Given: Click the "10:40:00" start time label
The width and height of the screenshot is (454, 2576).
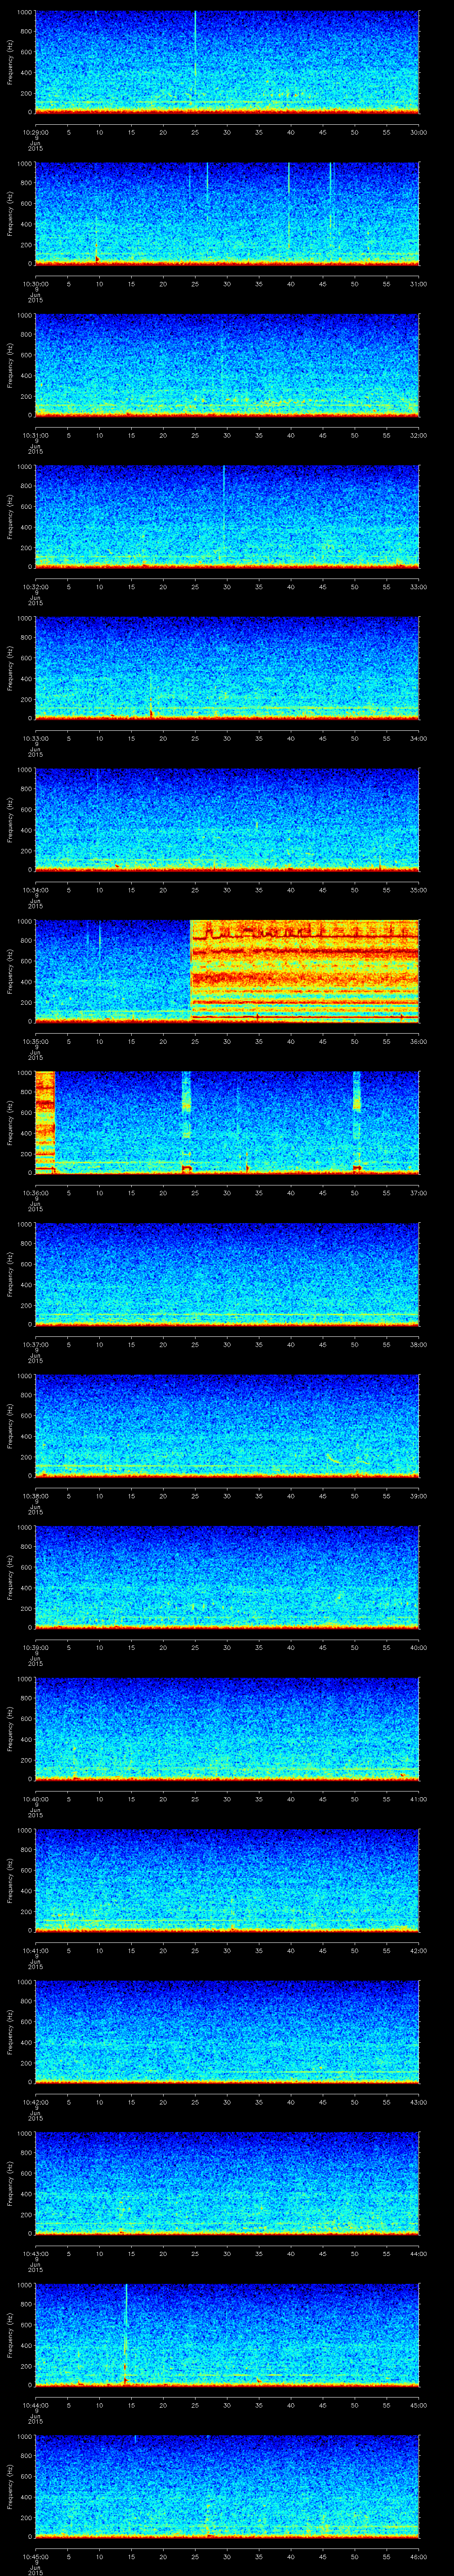Looking at the screenshot, I should pos(35,1798).
